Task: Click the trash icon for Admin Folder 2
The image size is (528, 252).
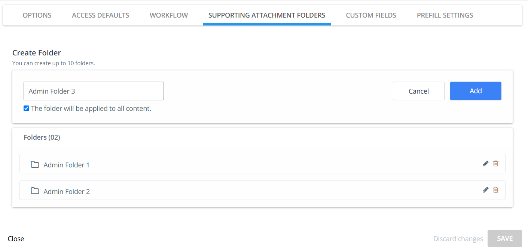Action: [496, 190]
